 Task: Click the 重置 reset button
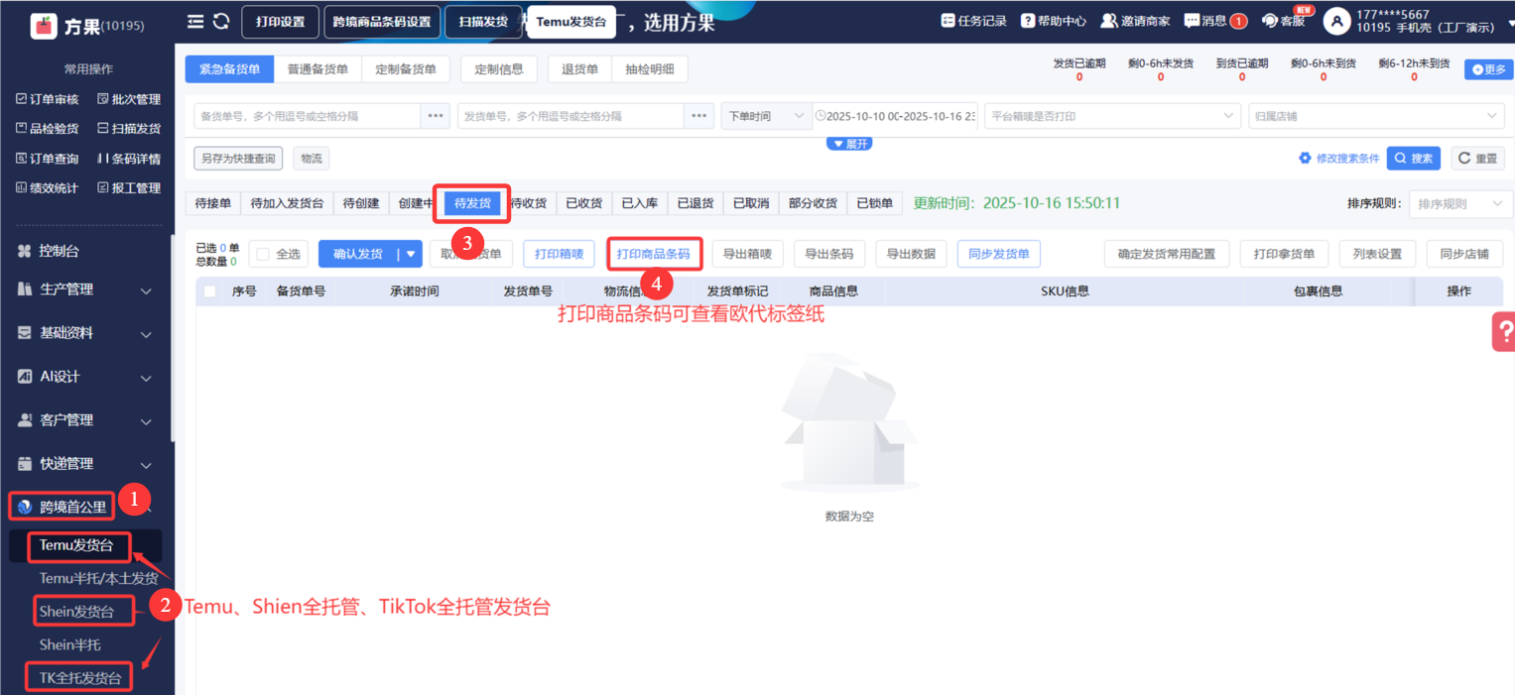click(1477, 159)
